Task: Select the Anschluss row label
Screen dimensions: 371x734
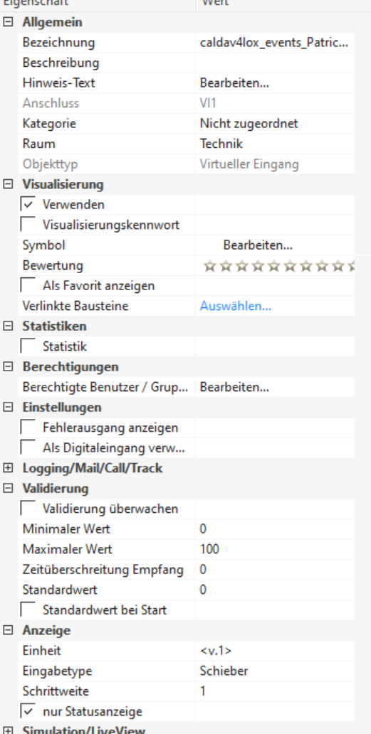Action: (x=51, y=103)
